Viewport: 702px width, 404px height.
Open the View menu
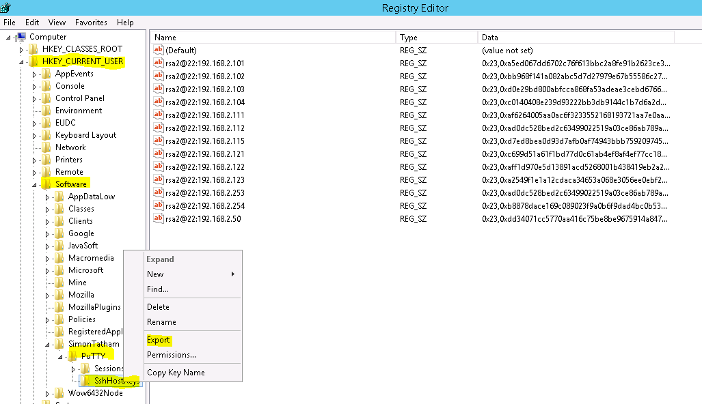(57, 22)
